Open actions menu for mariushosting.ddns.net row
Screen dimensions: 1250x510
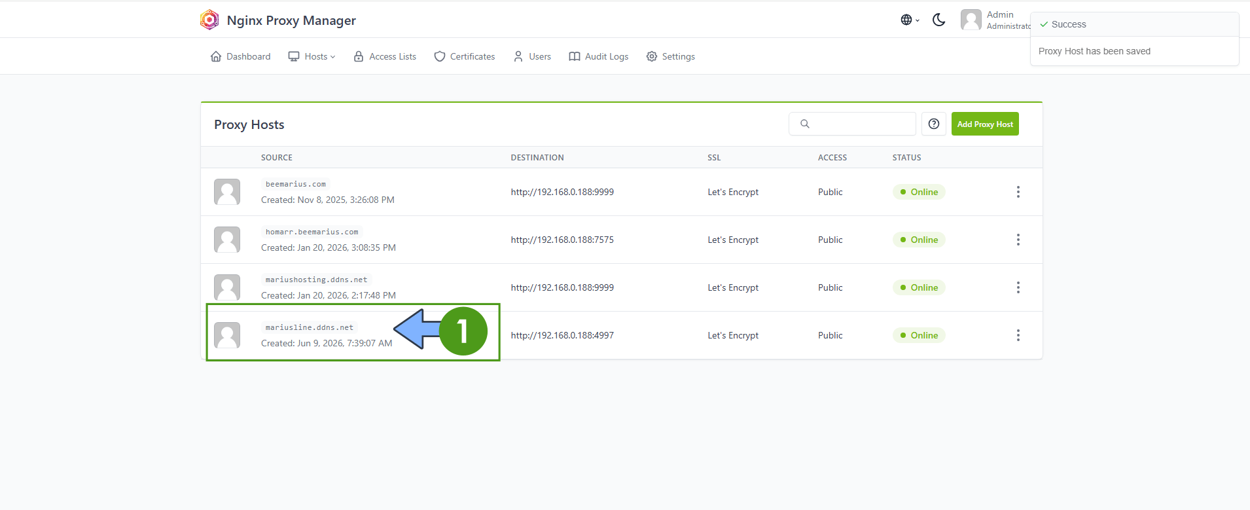[x=1018, y=287]
